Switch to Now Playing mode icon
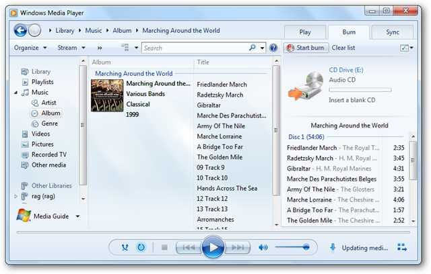Screen dimensions: 431x274 [402, 247]
